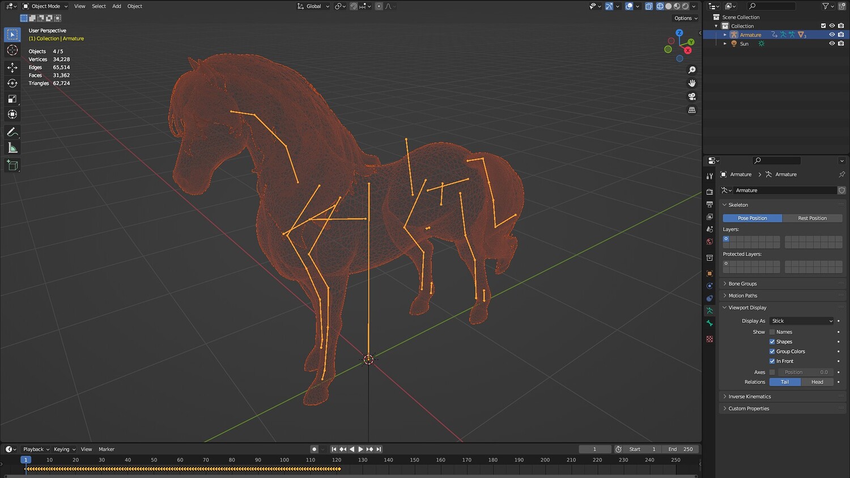Open the Select menu
Viewport: 850px width, 478px height.
[99, 6]
